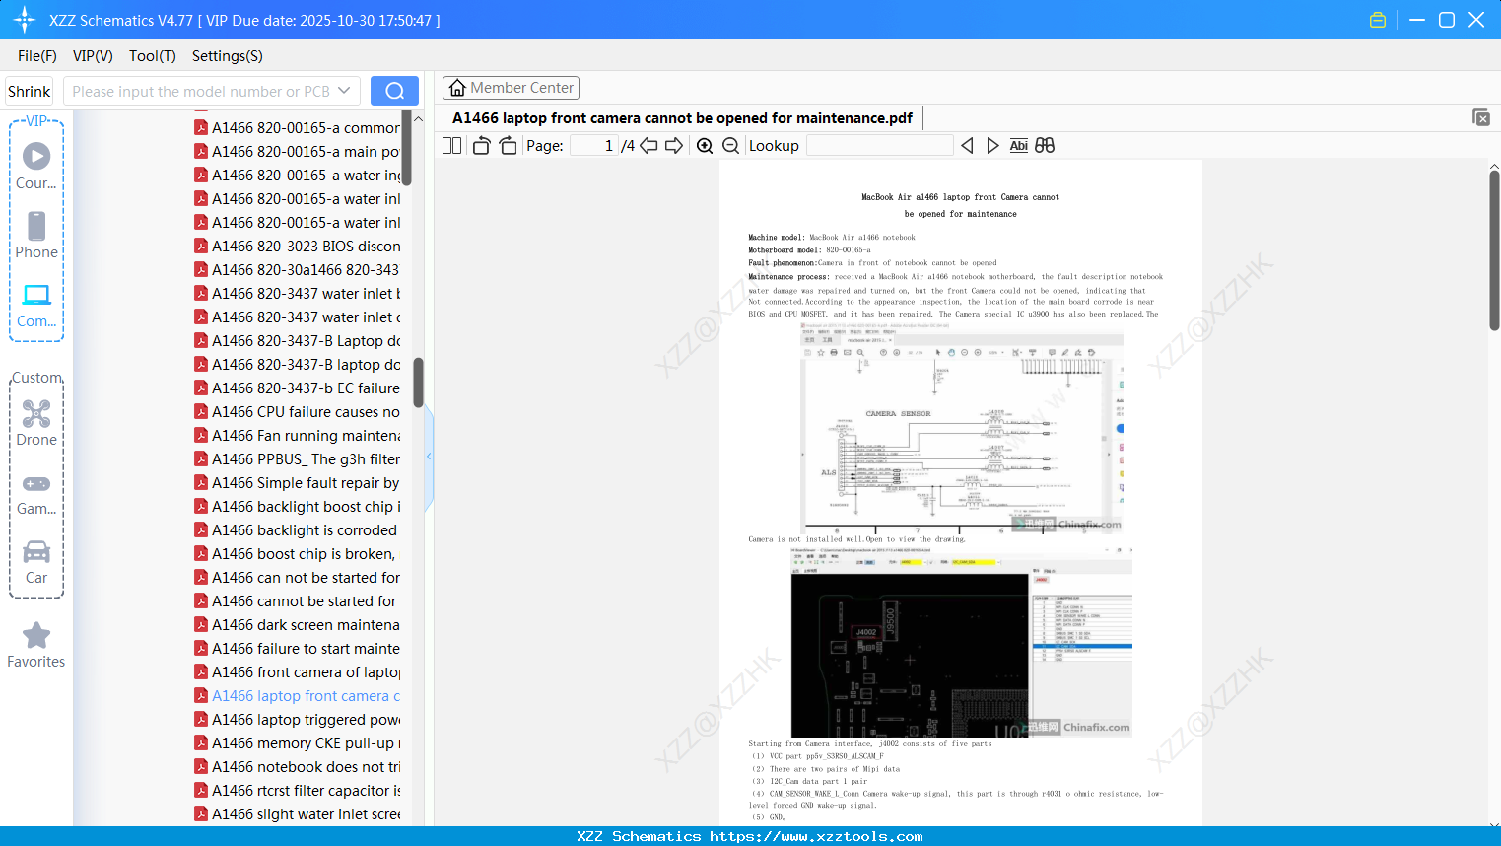Open the File(F) menu
Screen dimensions: 1501x846
point(37,56)
